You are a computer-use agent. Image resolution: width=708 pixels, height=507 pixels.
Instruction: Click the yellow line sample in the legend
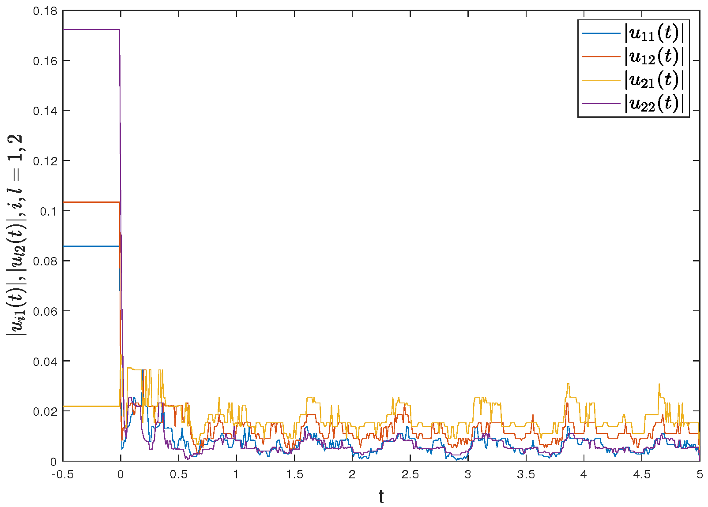(601, 80)
